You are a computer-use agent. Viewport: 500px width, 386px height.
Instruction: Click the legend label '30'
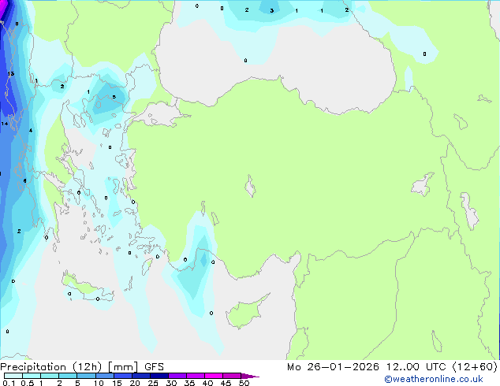[x=171, y=383]
